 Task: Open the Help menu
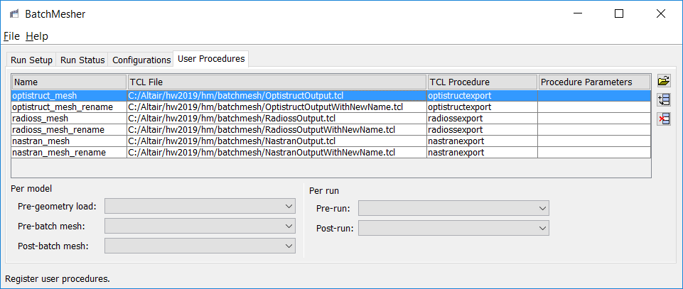click(37, 36)
